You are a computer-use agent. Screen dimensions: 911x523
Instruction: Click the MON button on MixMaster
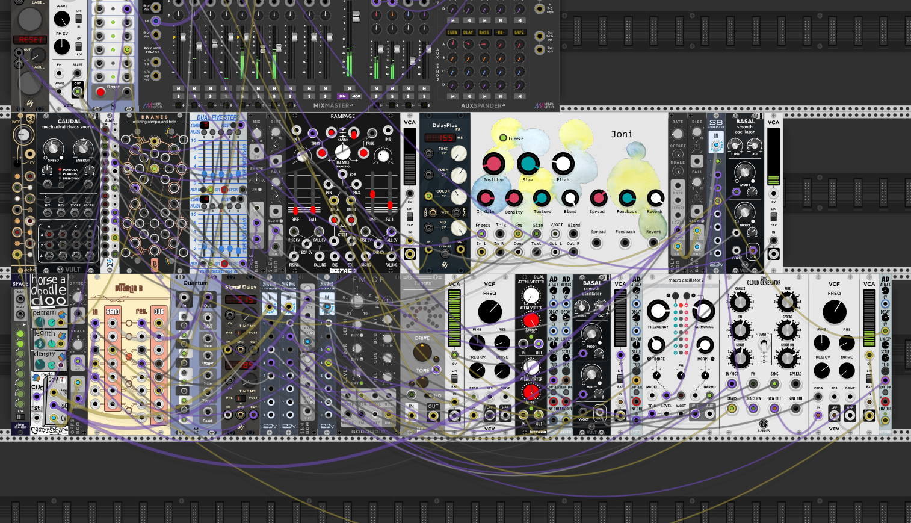click(356, 96)
